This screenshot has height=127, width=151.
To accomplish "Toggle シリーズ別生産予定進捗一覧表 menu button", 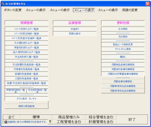I will click(x=27, y=38).
